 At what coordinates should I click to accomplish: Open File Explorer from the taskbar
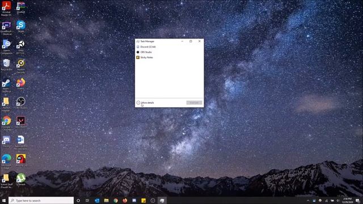(x=106, y=201)
